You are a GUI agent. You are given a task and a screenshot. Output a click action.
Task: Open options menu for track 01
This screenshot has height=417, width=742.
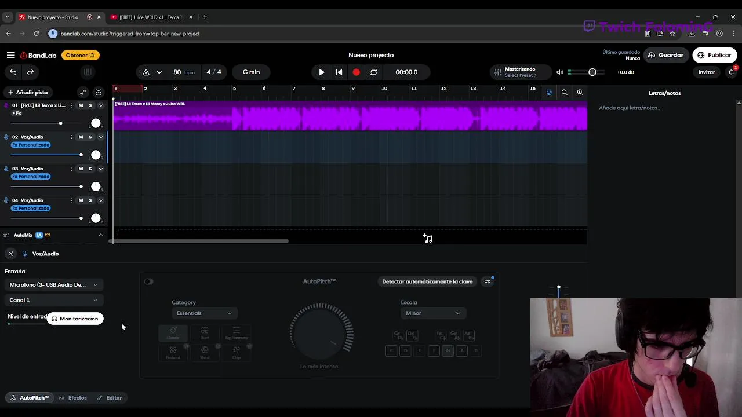point(71,105)
